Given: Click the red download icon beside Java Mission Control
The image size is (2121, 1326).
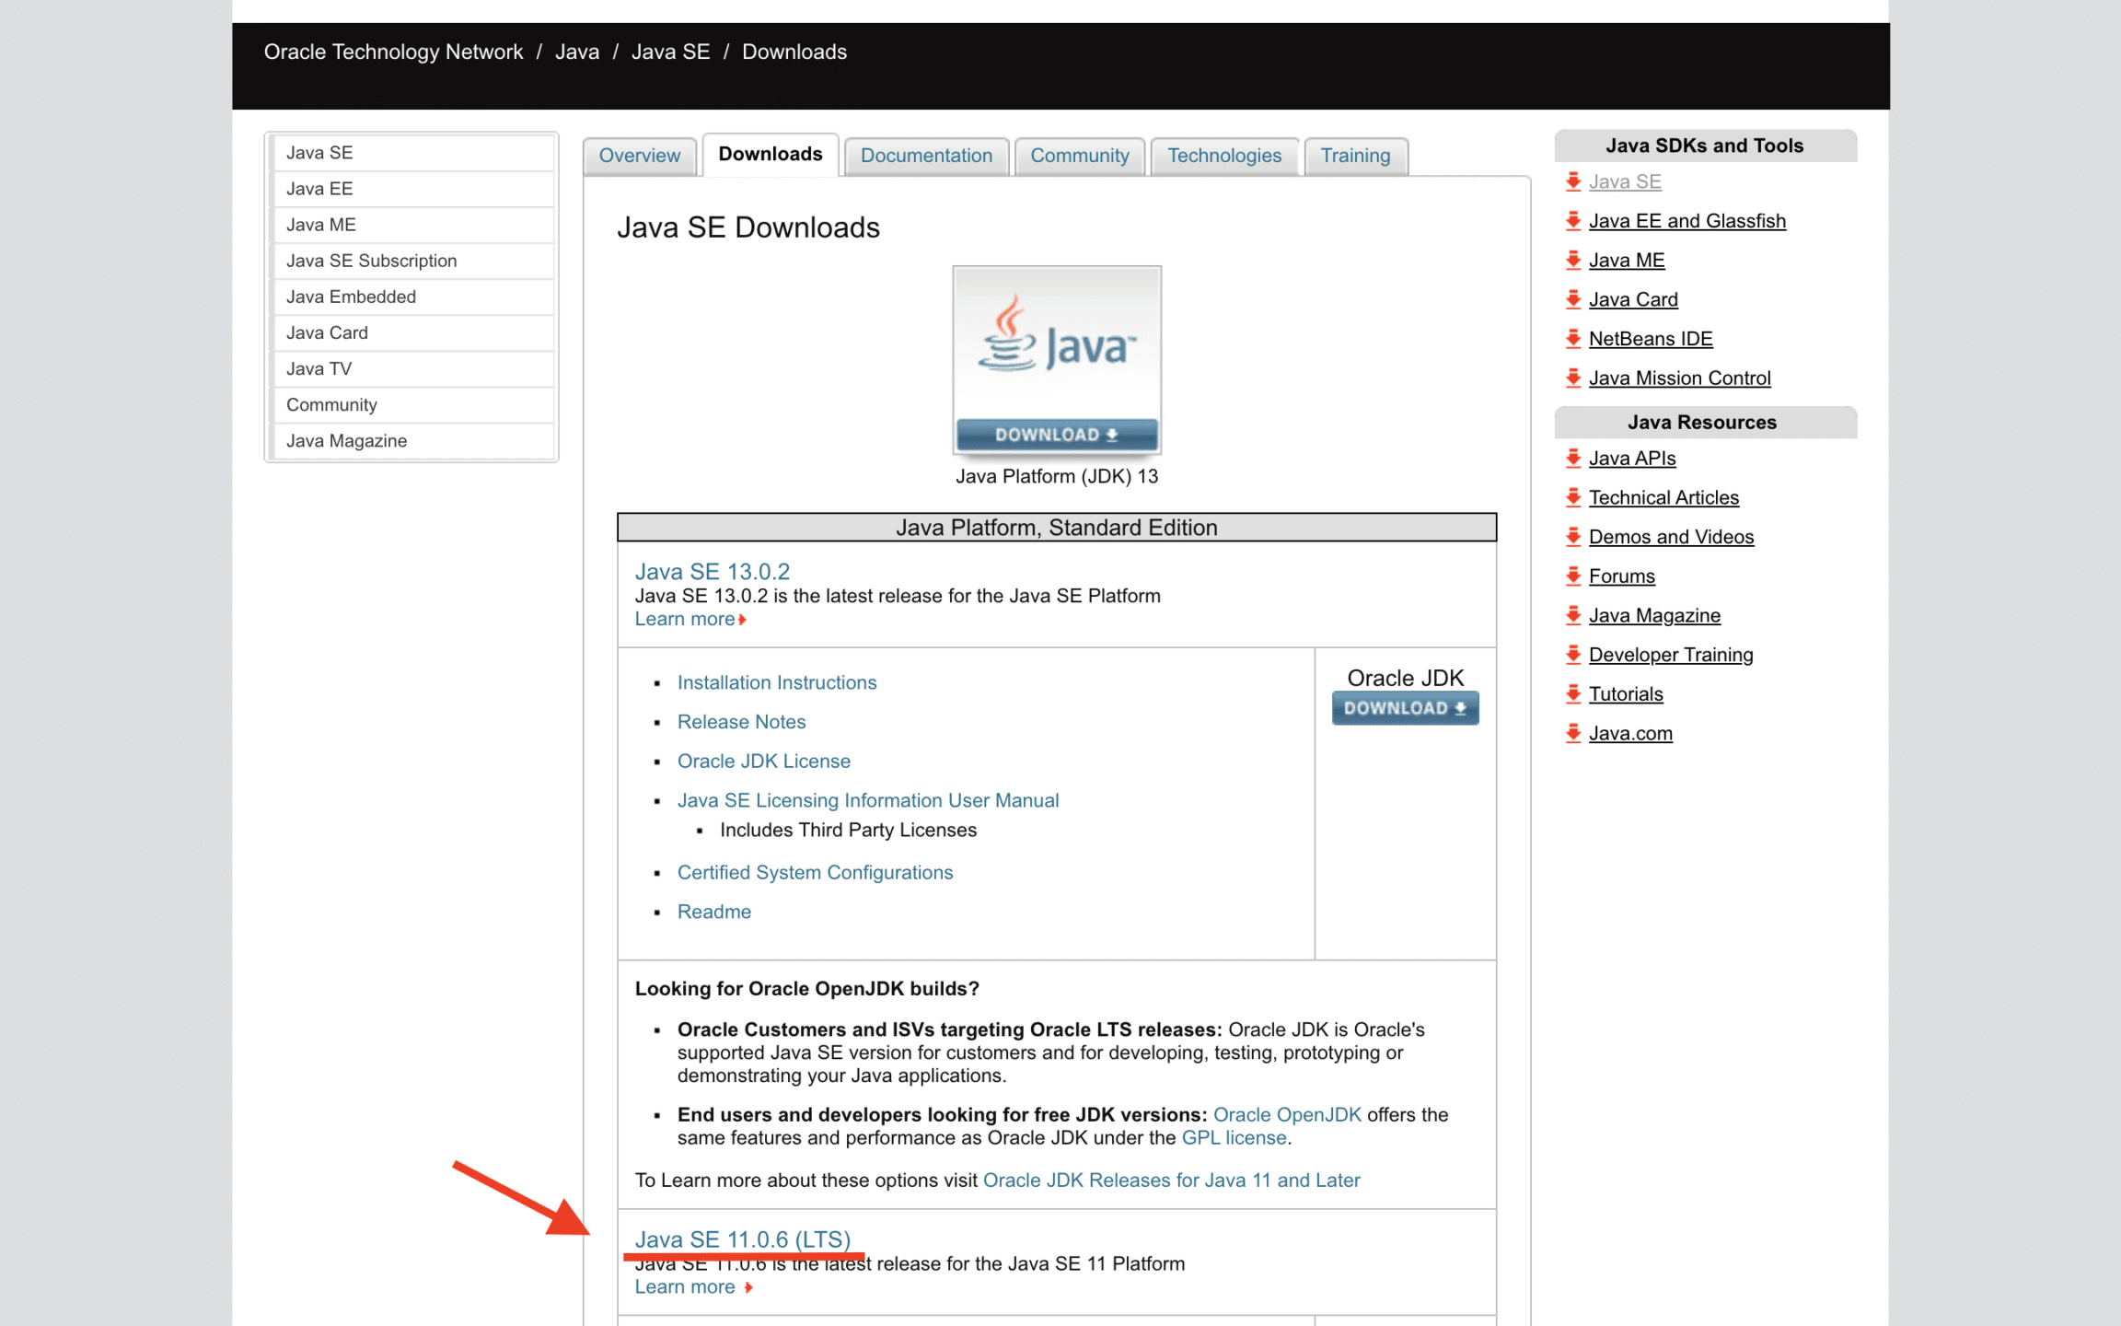Looking at the screenshot, I should (x=1573, y=378).
